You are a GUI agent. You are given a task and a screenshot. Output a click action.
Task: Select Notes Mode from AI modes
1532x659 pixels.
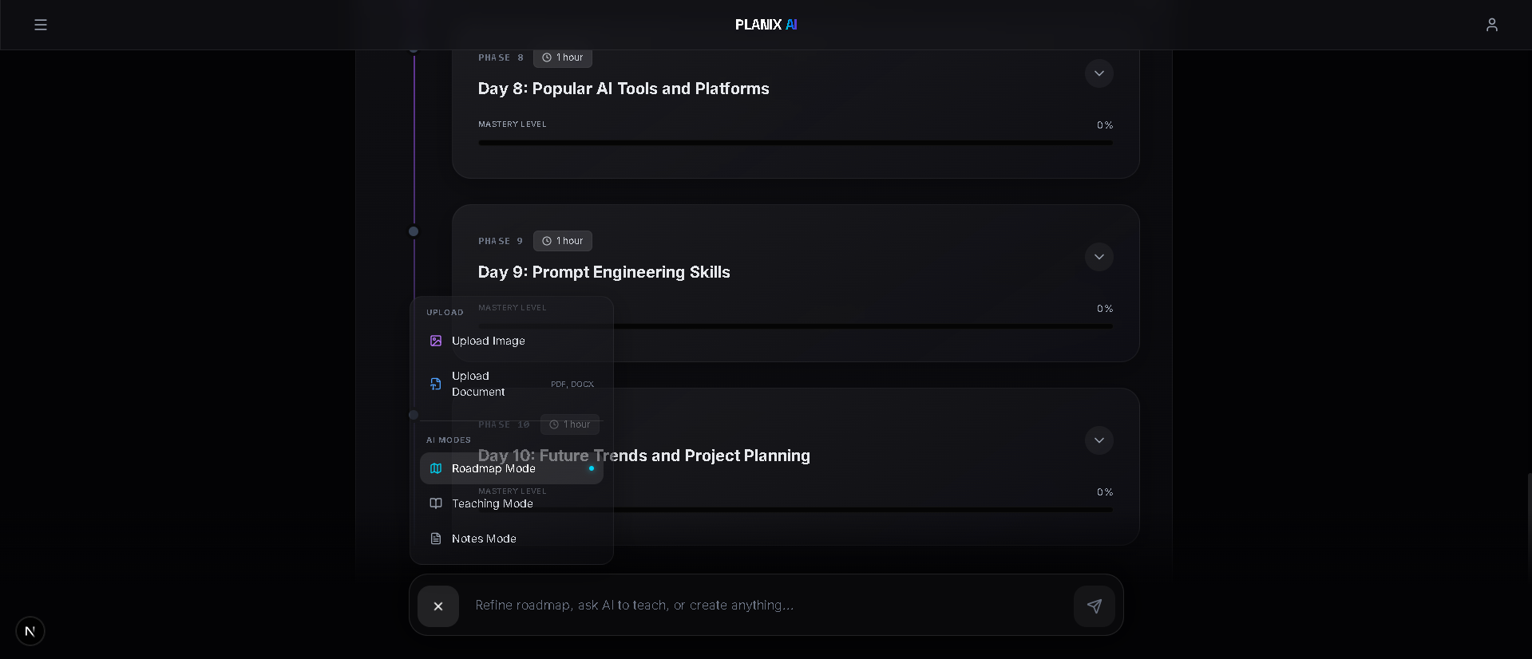tap(484, 539)
